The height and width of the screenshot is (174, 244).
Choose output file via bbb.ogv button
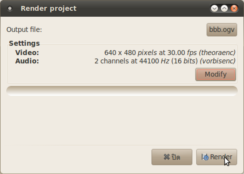click(222, 30)
